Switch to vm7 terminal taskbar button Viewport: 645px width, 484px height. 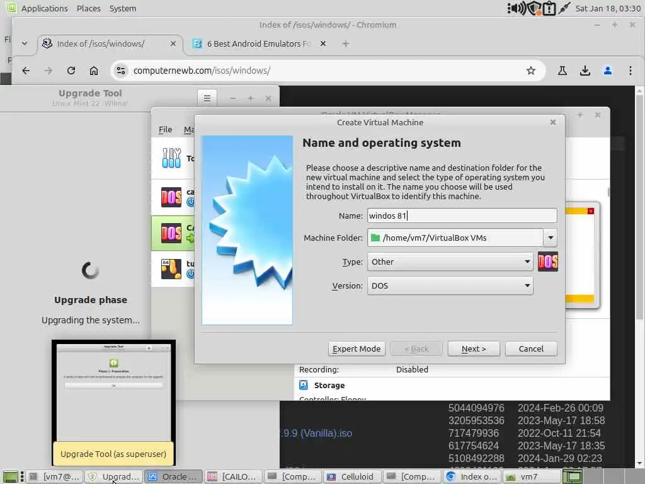tap(55, 476)
